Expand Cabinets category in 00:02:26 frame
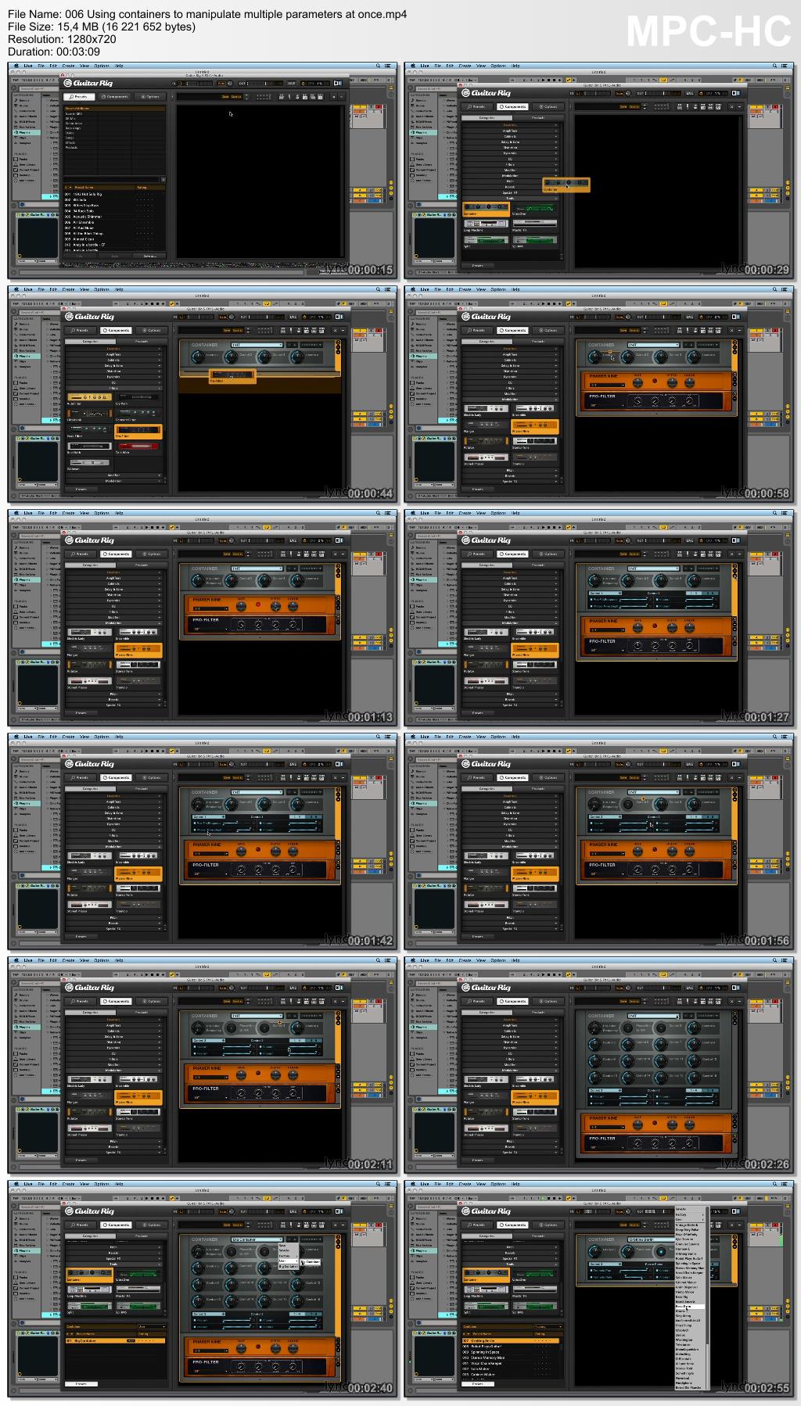 coord(510,1031)
